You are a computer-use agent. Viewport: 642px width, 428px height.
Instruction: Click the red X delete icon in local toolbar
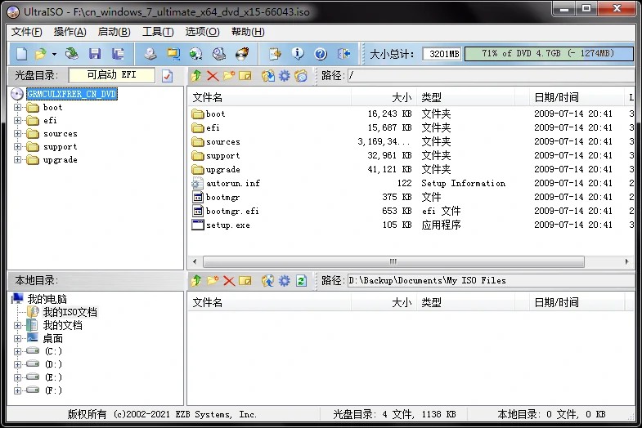229,281
